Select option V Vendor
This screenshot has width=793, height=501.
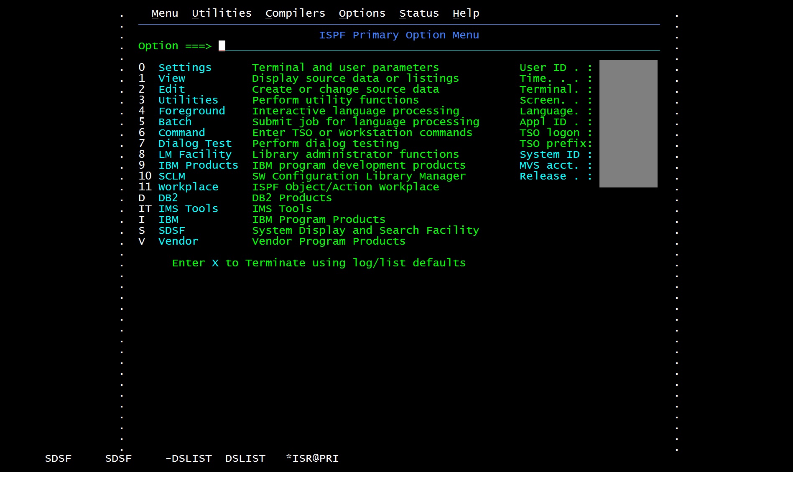tap(178, 241)
